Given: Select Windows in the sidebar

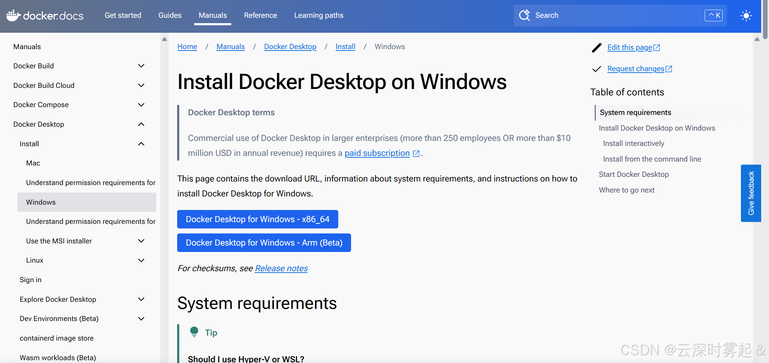Looking at the screenshot, I should 87,202.
